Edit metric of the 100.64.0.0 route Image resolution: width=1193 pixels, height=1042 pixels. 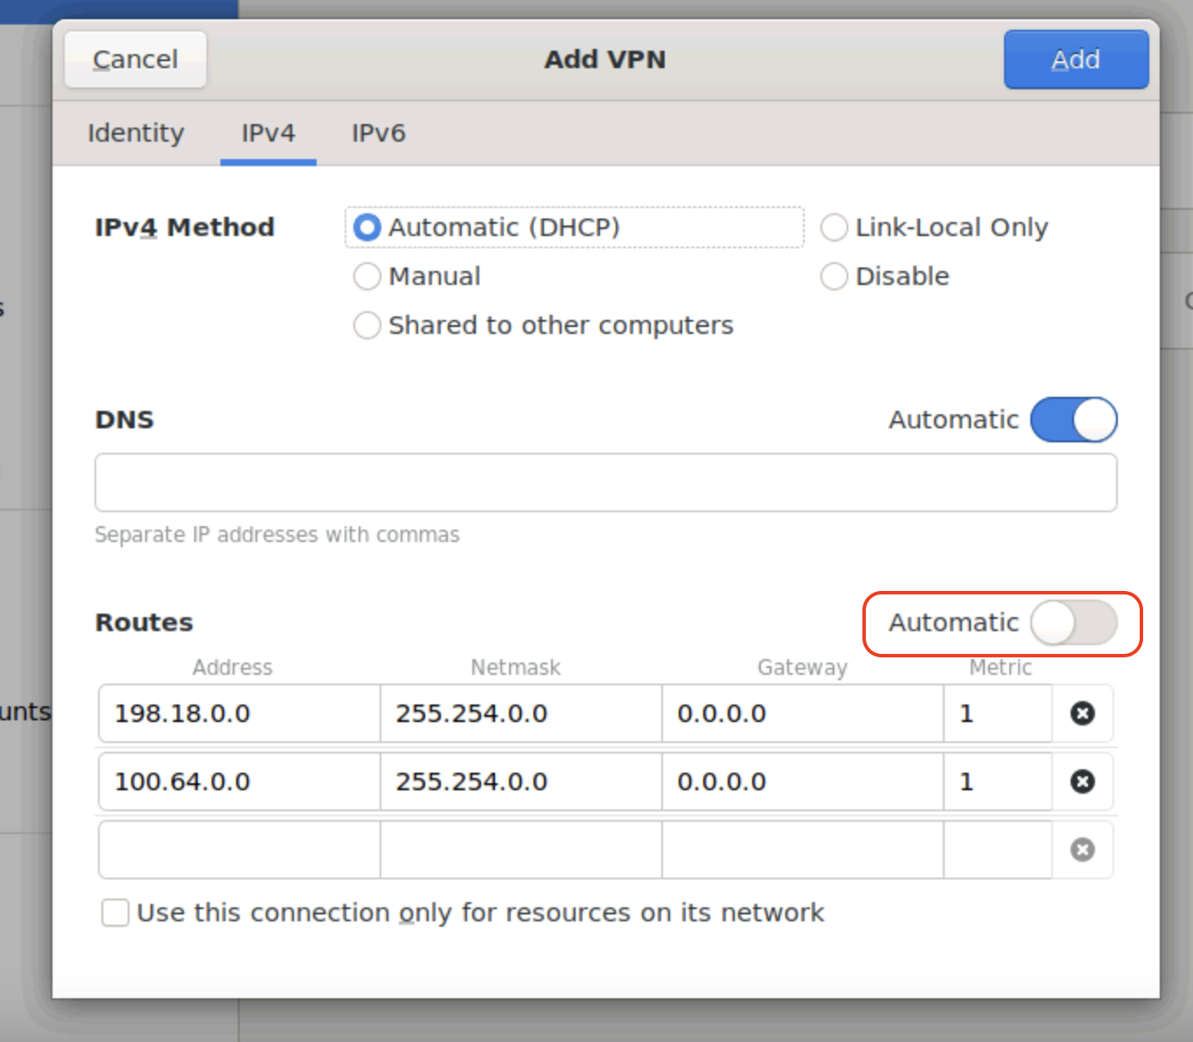[x=998, y=781]
